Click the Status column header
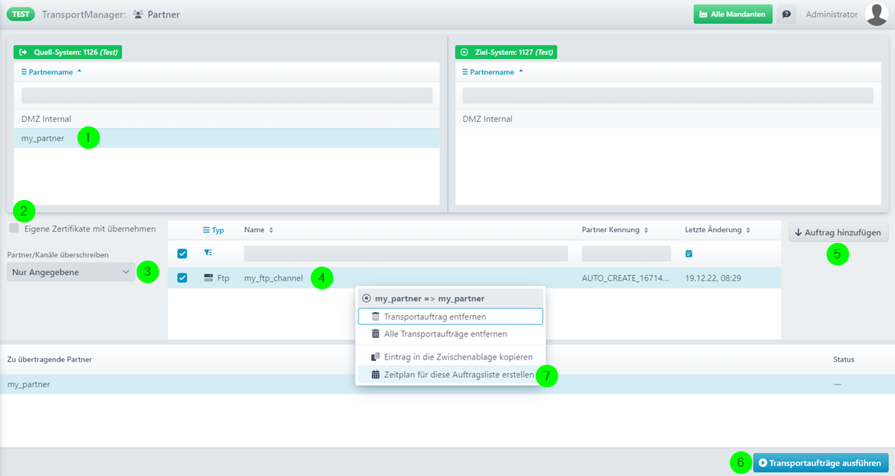Screen dimensions: 895x476 click(844, 359)
